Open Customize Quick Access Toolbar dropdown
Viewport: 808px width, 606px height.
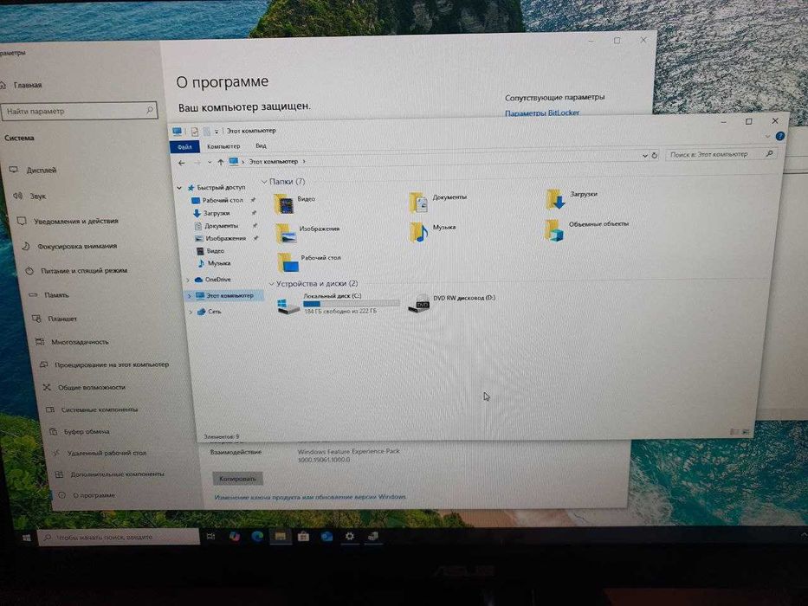(x=217, y=132)
